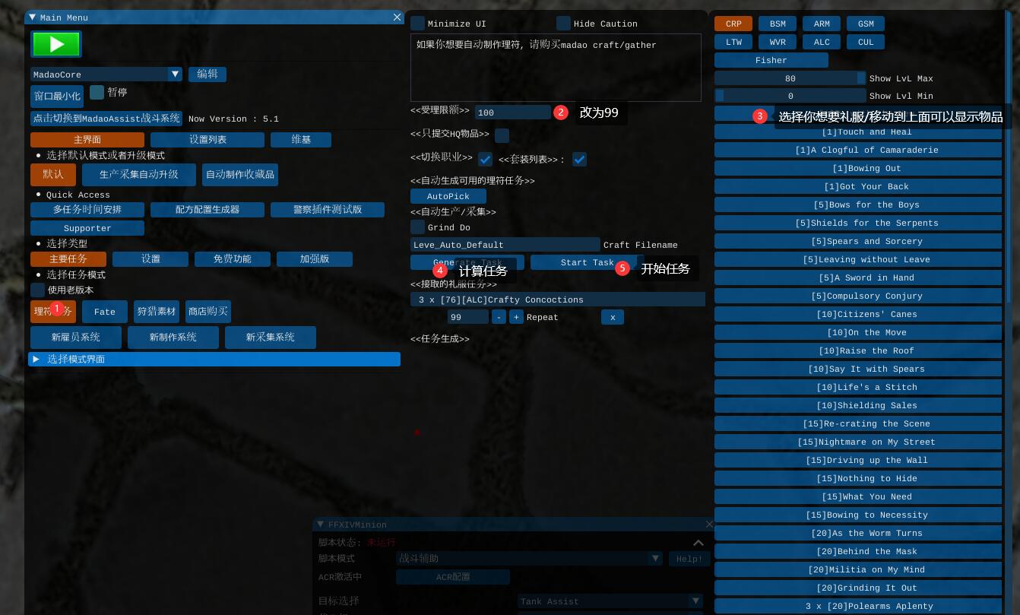Remove the Crafty Concoctions leve with x
This screenshot has width=1020, height=615.
[613, 317]
